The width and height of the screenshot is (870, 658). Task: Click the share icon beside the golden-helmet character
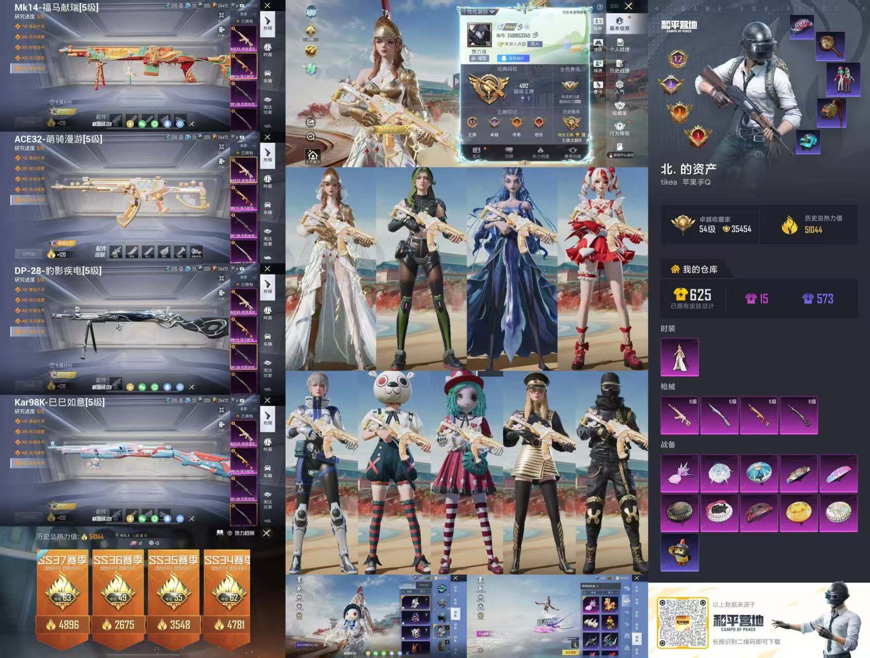click(x=310, y=122)
